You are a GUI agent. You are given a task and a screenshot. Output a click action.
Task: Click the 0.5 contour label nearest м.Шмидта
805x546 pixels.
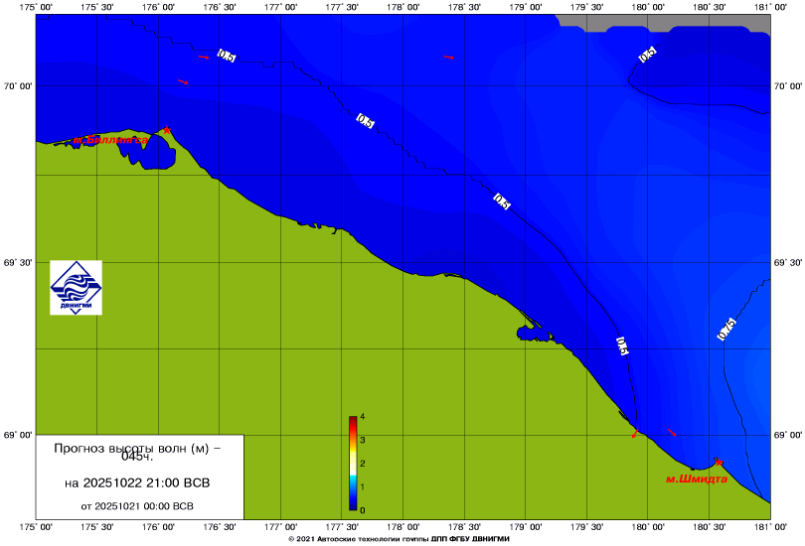click(622, 345)
